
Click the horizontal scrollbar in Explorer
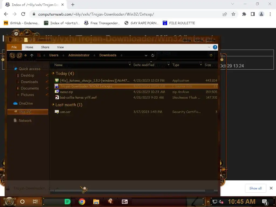(x=130, y=191)
